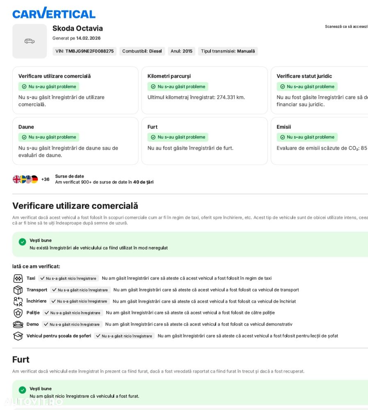Click the car placeholder thumbnail
Screen dimensions: 368x410
click(30, 41)
